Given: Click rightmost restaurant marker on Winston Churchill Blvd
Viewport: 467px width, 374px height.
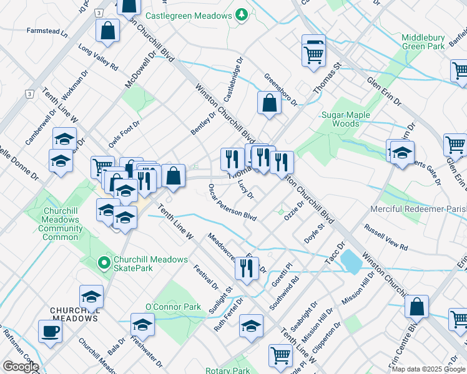Looking at the screenshot, I should tap(282, 164).
